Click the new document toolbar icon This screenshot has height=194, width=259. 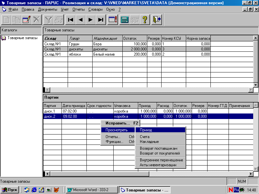click(6, 20)
